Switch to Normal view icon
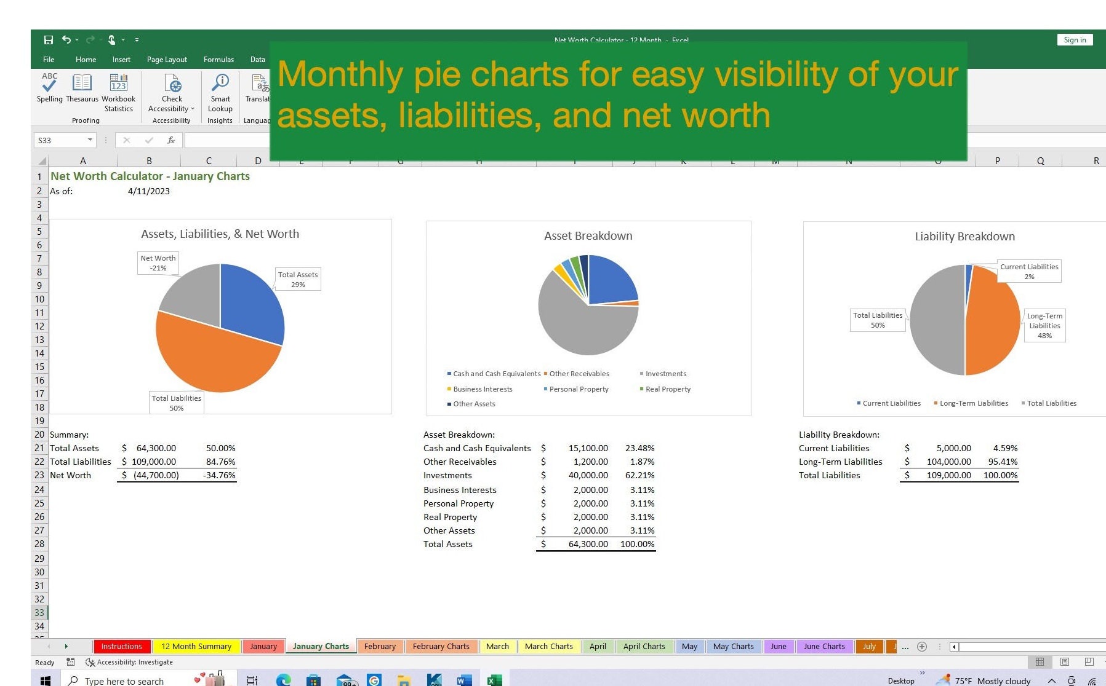The height and width of the screenshot is (686, 1106). (x=1040, y=662)
